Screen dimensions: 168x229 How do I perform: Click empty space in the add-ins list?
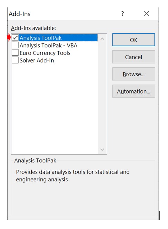click(54, 108)
